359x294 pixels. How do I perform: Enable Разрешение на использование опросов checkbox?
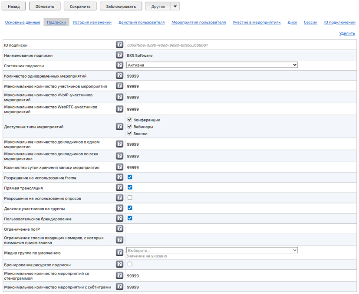point(130,198)
